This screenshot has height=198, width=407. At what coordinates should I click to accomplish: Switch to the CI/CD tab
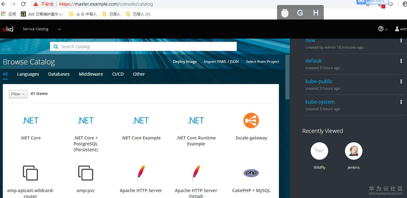(118, 74)
